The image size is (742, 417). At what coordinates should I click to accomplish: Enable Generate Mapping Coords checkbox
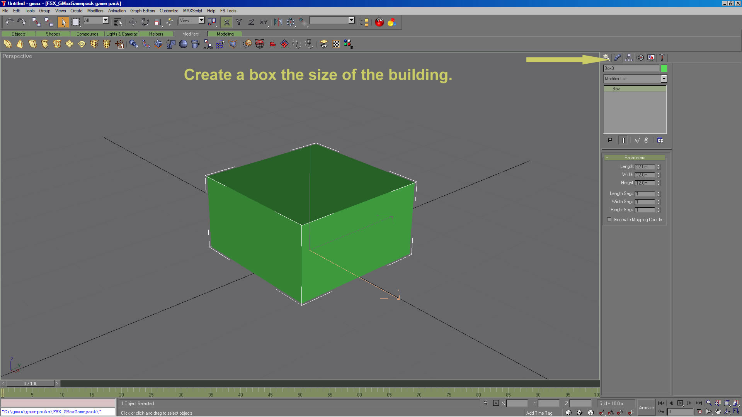(x=609, y=220)
